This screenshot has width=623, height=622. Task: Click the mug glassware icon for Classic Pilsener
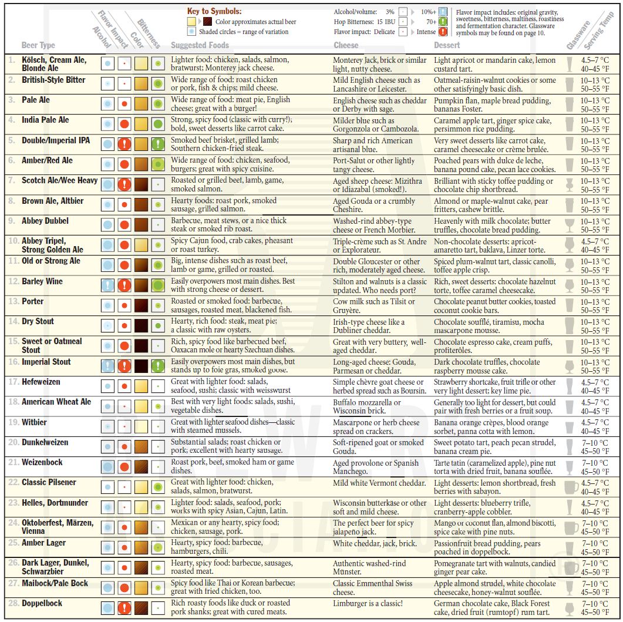pyautogui.click(x=571, y=487)
